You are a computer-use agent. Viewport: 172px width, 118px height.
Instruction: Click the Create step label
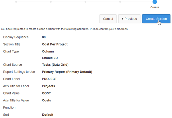coord(155,7)
